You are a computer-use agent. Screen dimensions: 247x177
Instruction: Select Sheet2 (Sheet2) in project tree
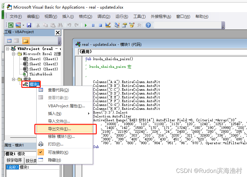[44, 64]
